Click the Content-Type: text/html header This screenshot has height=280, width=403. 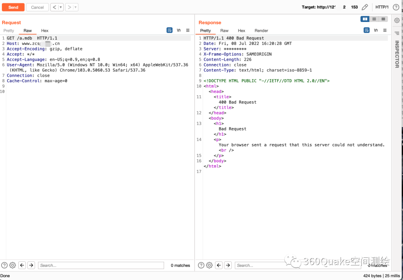pyautogui.click(x=257, y=70)
